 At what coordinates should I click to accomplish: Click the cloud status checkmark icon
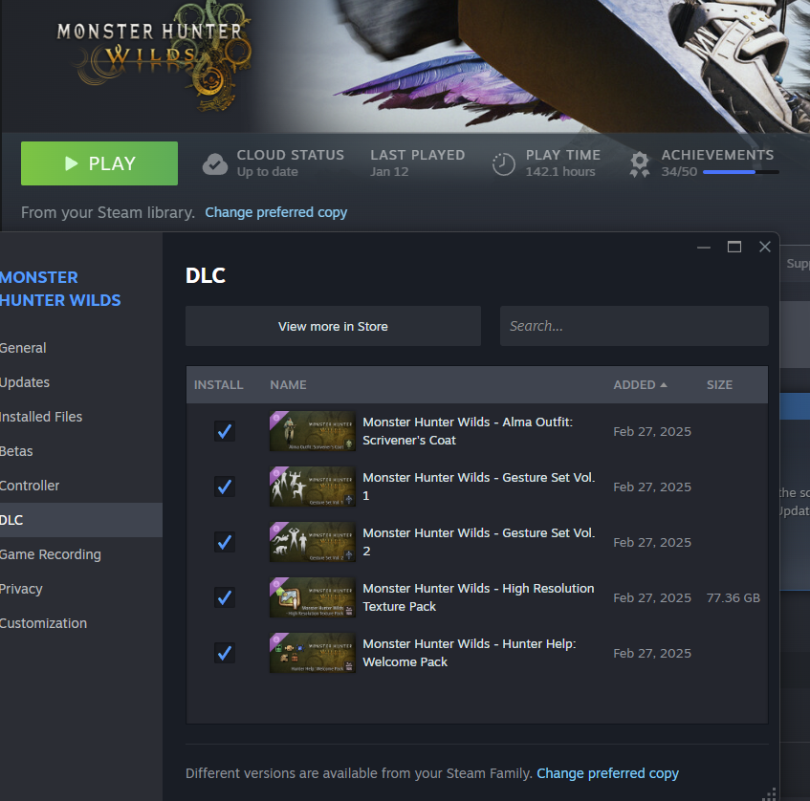coord(215,164)
